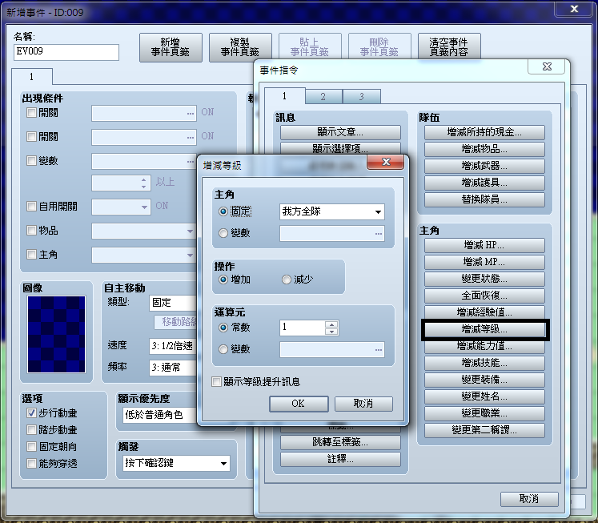Select the 變數 radio button under 運算元
The image size is (598, 523).
click(x=223, y=349)
